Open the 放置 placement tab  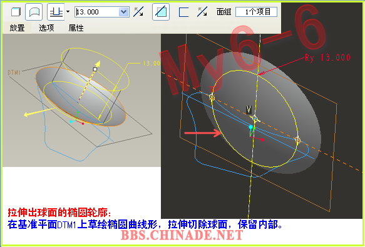(17, 28)
